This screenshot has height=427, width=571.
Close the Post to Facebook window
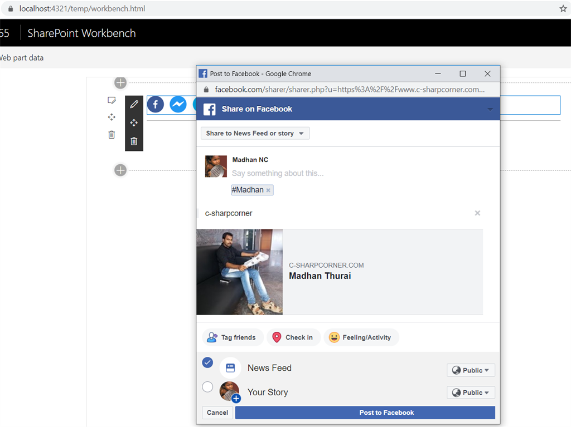[487, 74]
